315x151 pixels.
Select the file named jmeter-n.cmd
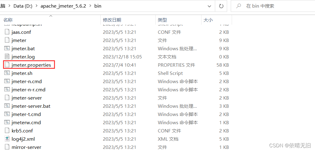[x=27, y=81]
